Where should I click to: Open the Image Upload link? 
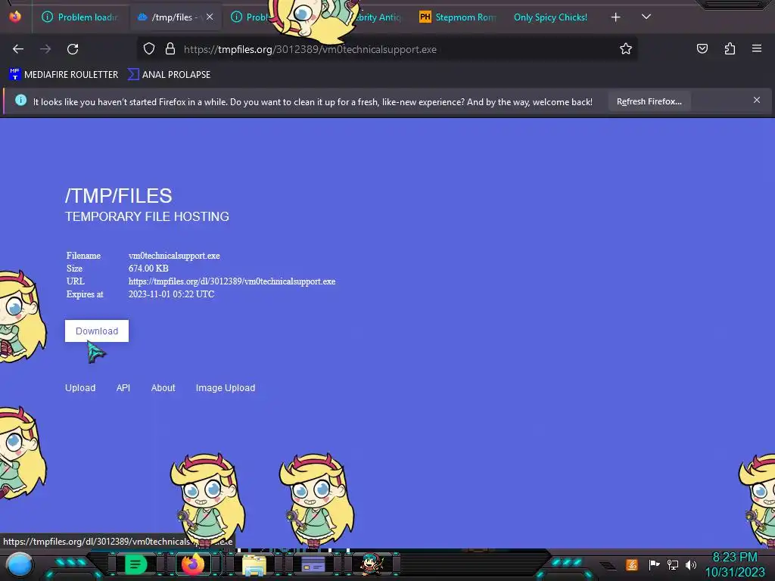pos(226,388)
